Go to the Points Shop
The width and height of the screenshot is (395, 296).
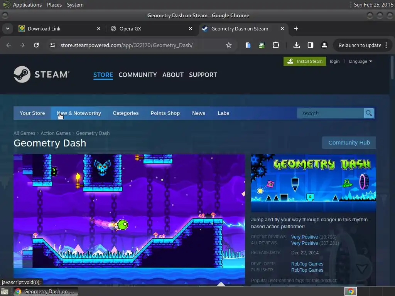[x=165, y=113]
